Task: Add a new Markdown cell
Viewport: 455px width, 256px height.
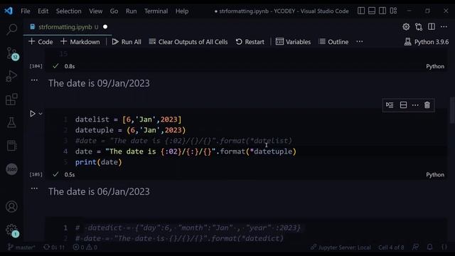Action: [80, 42]
